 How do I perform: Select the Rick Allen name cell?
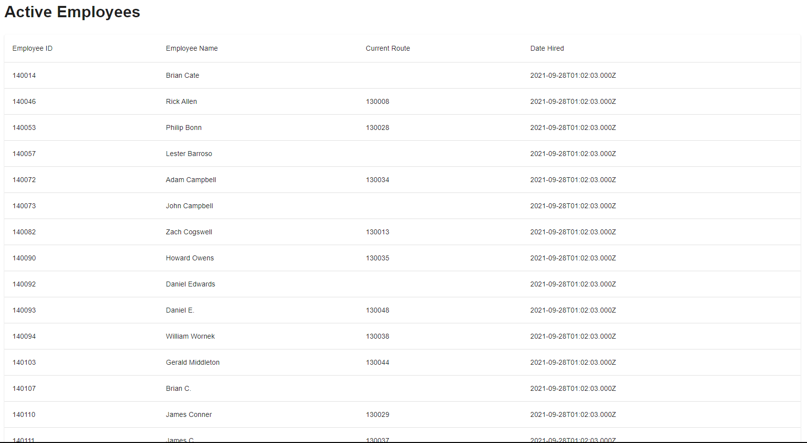pos(181,101)
